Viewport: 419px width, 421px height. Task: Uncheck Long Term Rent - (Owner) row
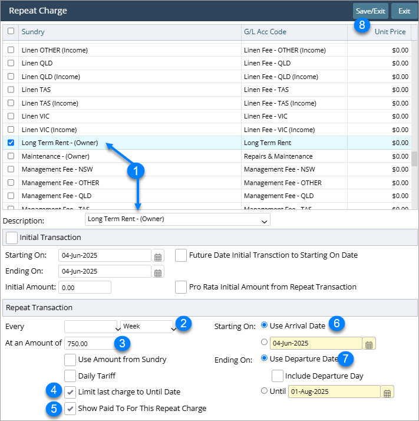coord(11,143)
